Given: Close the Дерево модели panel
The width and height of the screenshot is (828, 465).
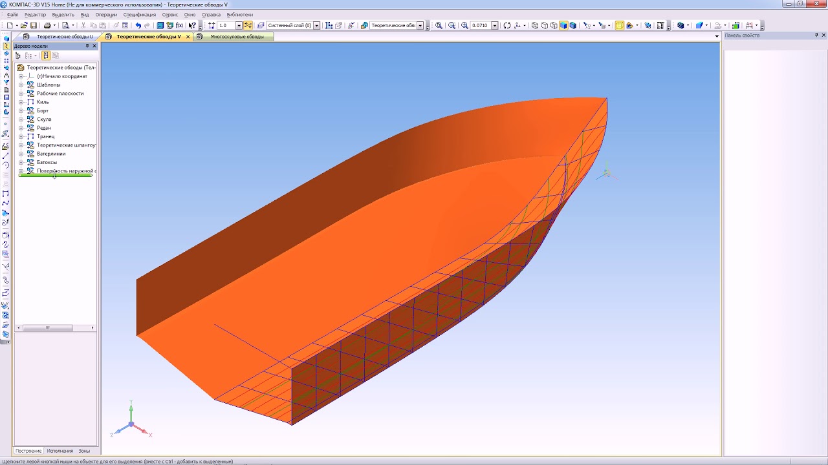Looking at the screenshot, I should pos(94,46).
